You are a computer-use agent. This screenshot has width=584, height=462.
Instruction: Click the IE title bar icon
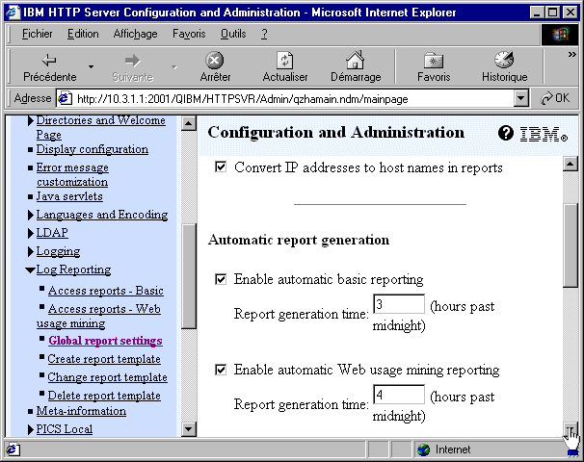(x=13, y=13)
